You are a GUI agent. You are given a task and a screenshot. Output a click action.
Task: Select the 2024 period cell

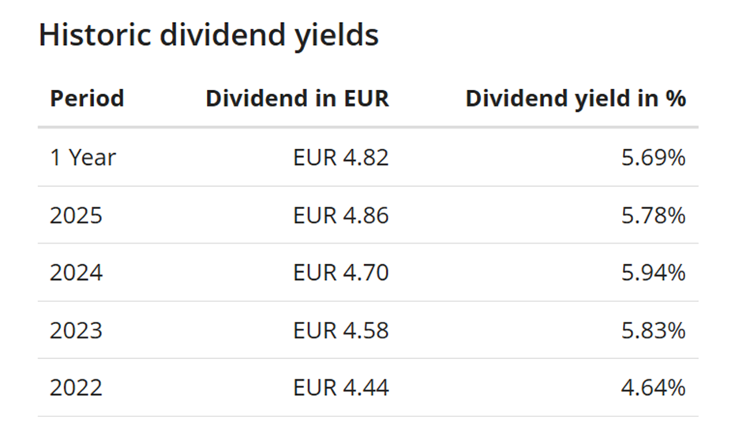tap(76, 273)
